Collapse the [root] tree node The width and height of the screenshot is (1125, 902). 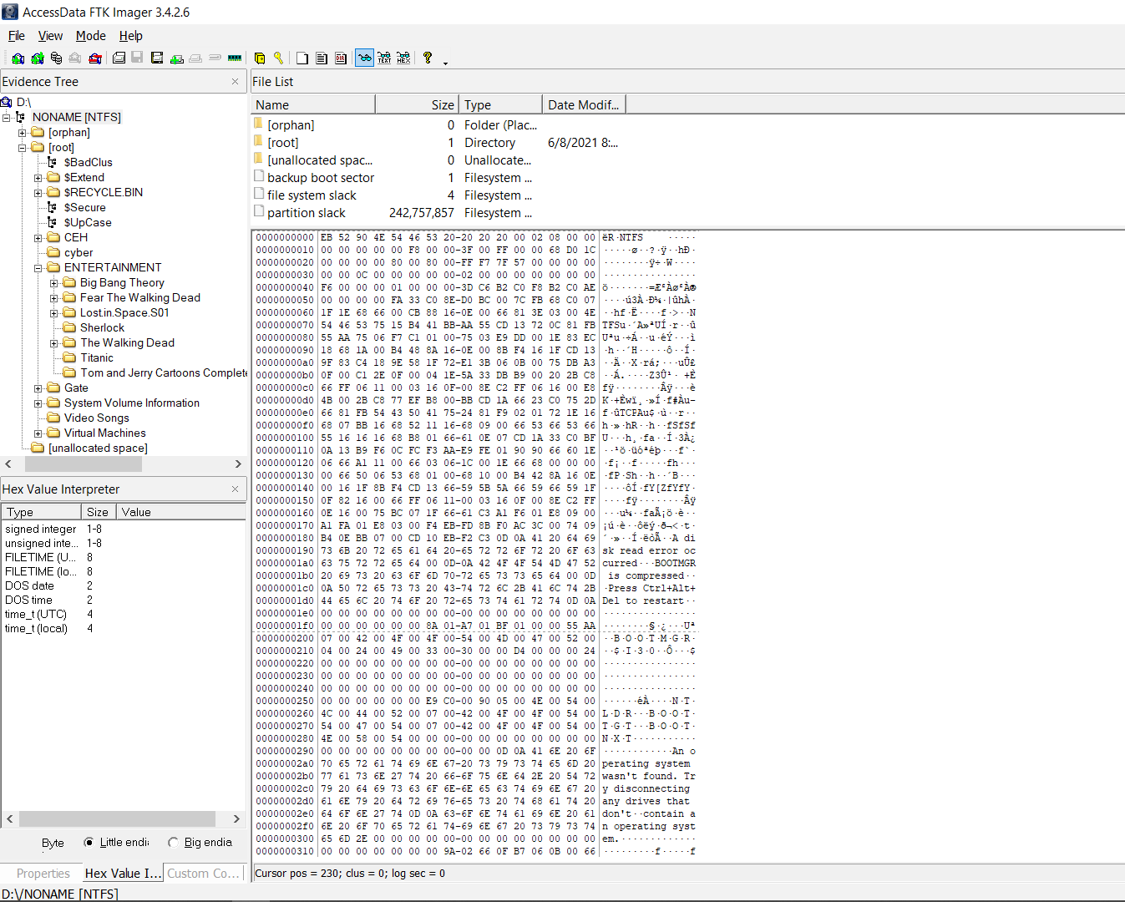coord(23,147)
